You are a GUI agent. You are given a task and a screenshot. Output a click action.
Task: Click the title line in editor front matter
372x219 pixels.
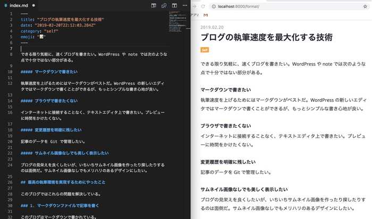[x=62, y=20]
